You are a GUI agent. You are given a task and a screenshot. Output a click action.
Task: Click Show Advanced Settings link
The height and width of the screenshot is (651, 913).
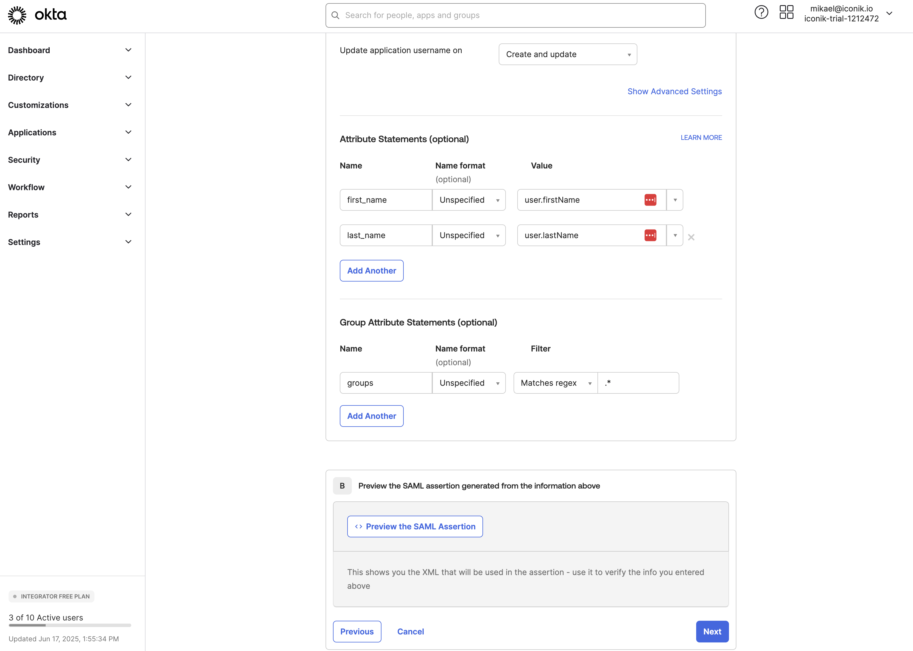(674, 91)
